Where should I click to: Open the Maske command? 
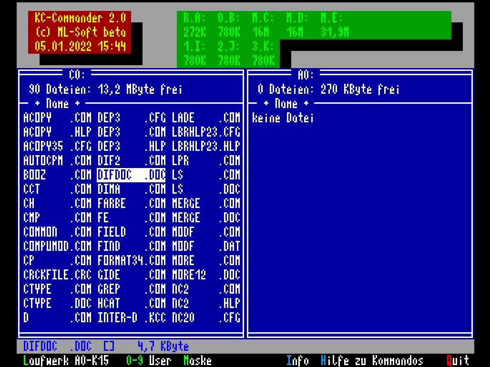pyautogui.click(x=197, y=360)
